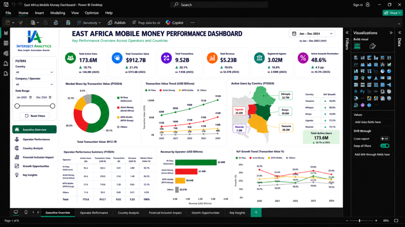Open the File menu
This screenshot has height=227, width=405.
tap(8, 13)
